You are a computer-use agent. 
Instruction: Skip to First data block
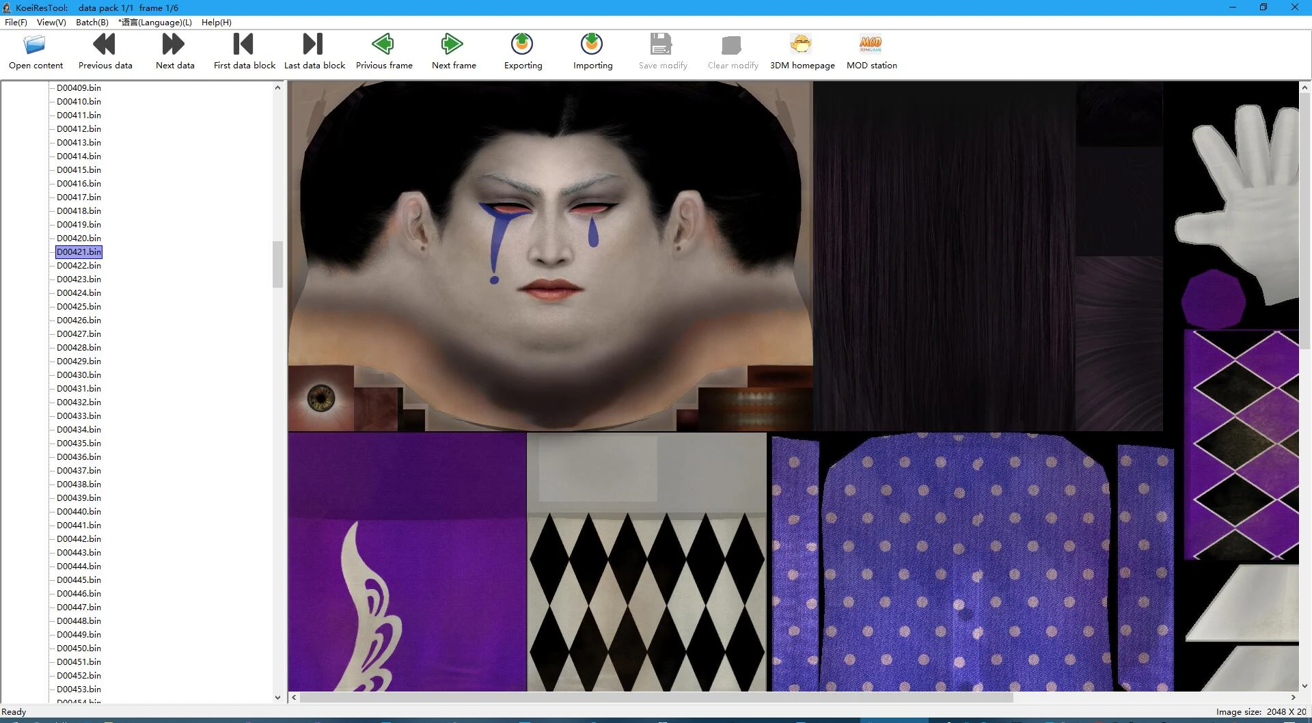click(244, 45)
